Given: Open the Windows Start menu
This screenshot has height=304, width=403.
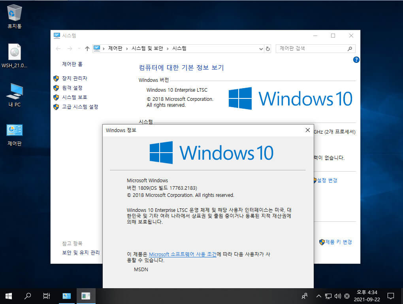Looking at the screenshot, I should tap(9, 296).
